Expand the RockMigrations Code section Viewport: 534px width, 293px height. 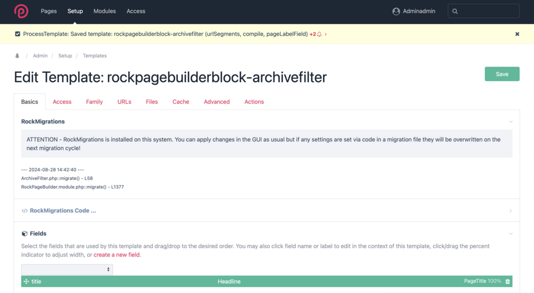[x=511, y=211]
